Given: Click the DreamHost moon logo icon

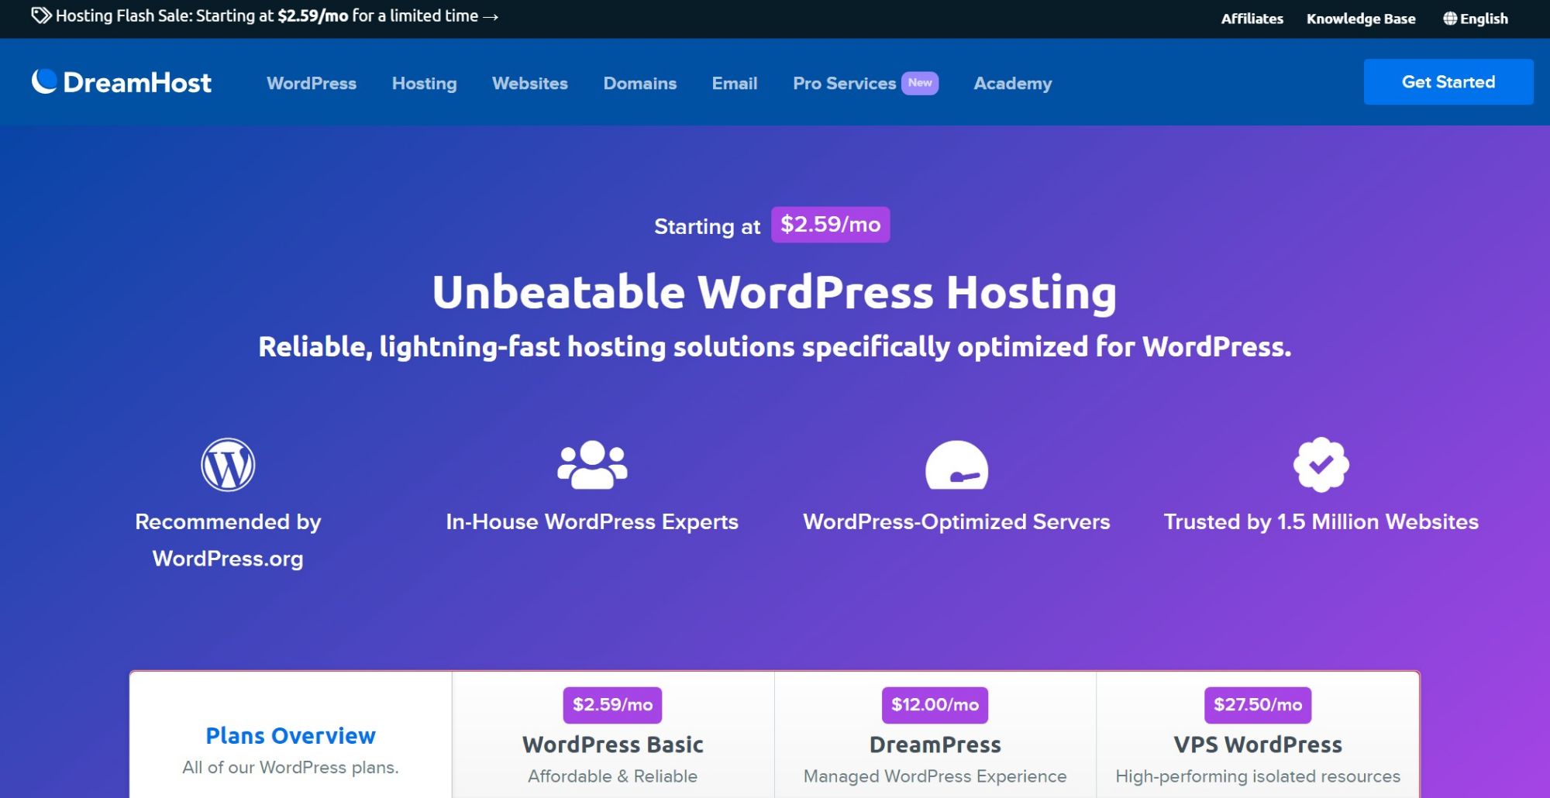Looking at the screenshot, I should tap(44, 81).
